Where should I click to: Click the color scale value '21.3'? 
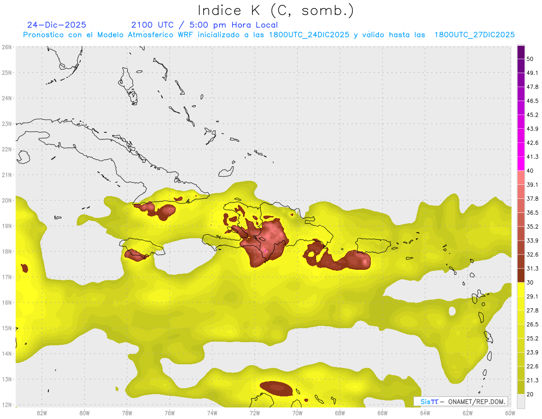(533, 380)
